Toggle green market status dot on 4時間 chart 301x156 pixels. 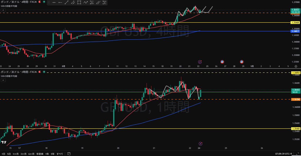tap(44, 2)
